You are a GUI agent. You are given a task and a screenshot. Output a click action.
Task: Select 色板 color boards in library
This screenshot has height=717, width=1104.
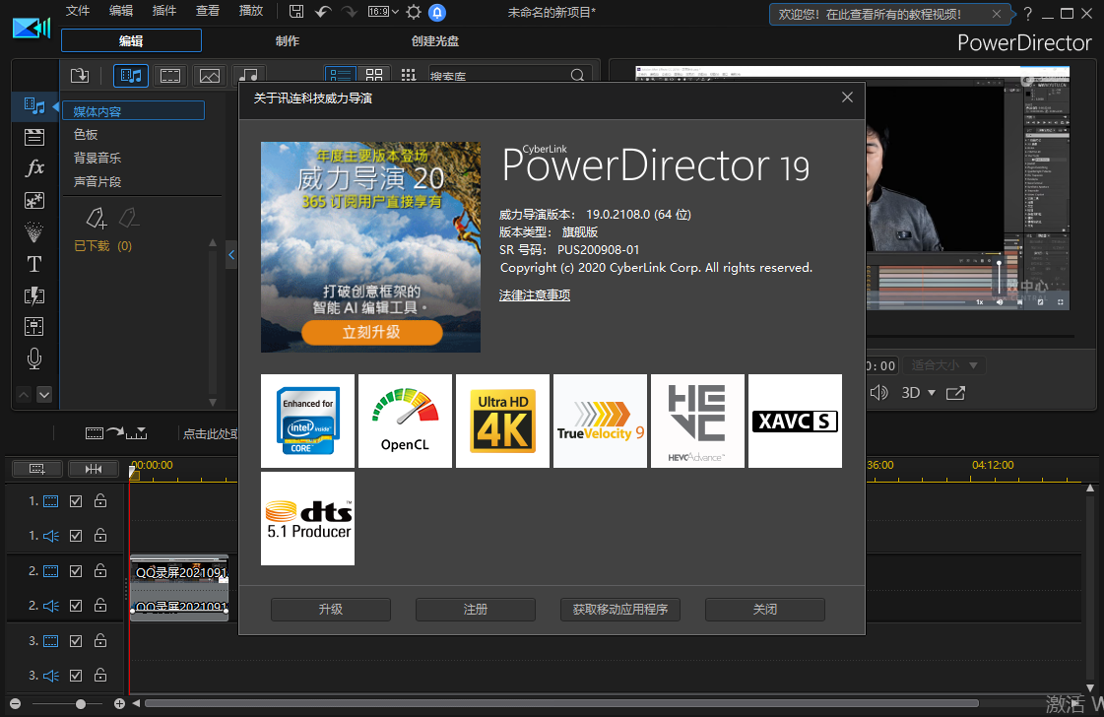point(86,135)
